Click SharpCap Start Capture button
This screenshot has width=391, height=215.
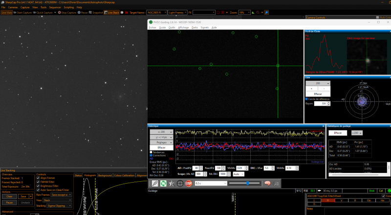tap(22, 13)
